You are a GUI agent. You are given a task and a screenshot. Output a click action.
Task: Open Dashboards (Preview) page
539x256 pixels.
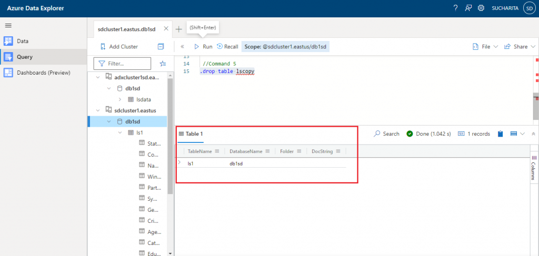(43, 73)
